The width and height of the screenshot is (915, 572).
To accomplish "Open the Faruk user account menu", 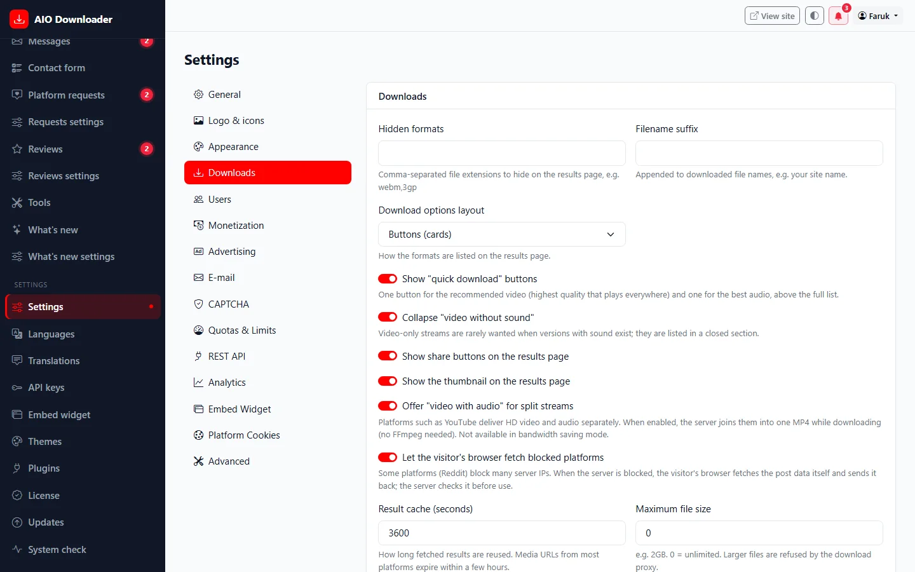I will 878,16.
